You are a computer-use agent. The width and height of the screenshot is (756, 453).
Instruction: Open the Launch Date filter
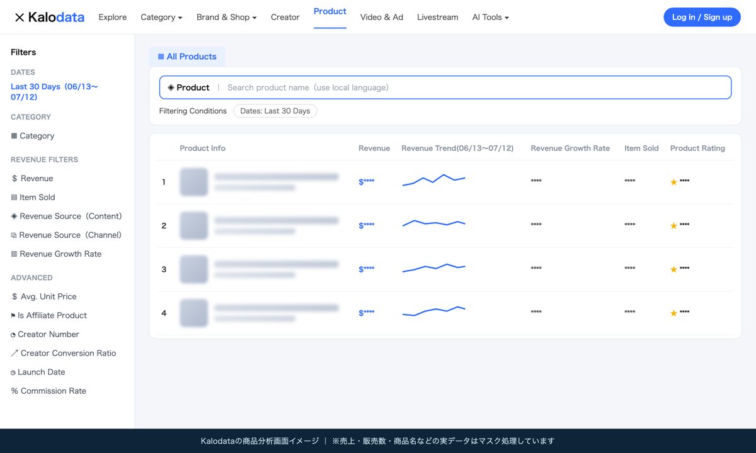pos(38,372)
